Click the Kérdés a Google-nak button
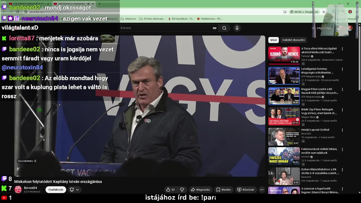The height and width of the screenshot is (203, 361). coord(304,12)
